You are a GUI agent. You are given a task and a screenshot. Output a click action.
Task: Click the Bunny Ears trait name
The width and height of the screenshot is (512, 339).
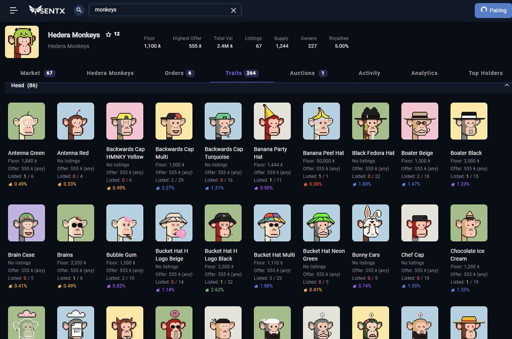(x=366, y=255)
